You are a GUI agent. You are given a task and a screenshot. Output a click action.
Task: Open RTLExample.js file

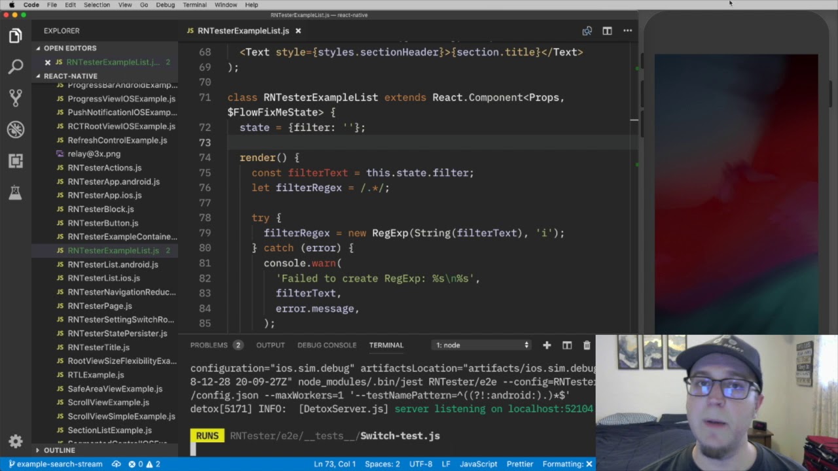96,375
